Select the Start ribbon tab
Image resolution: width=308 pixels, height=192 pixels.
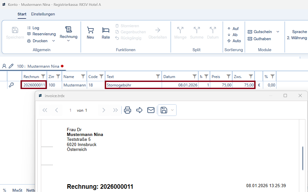[x=22, y=14]
